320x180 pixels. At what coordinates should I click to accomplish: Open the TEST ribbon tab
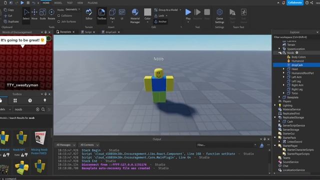click(70, 3)
